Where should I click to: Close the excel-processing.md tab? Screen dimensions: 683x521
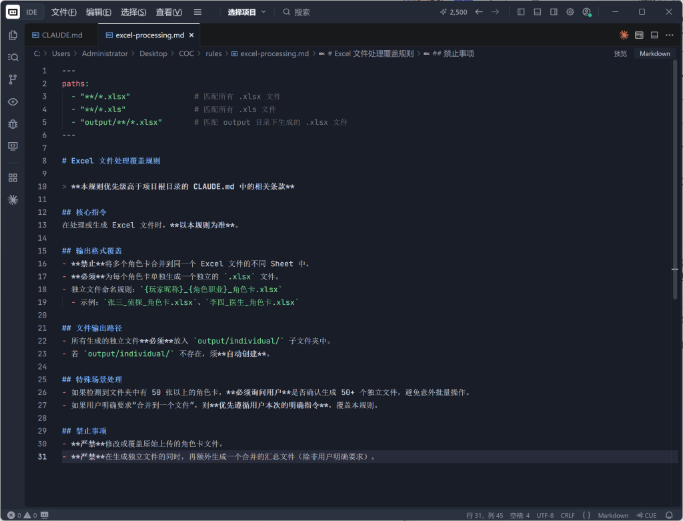pyautogui.click(x=191, y=35)
